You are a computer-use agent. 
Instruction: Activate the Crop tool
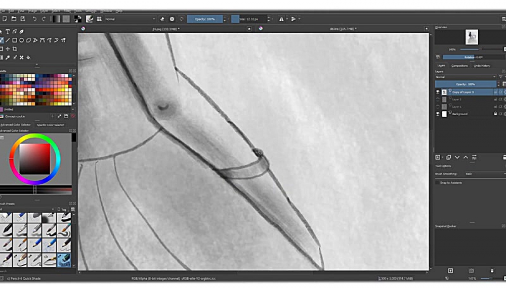point(15,49)
